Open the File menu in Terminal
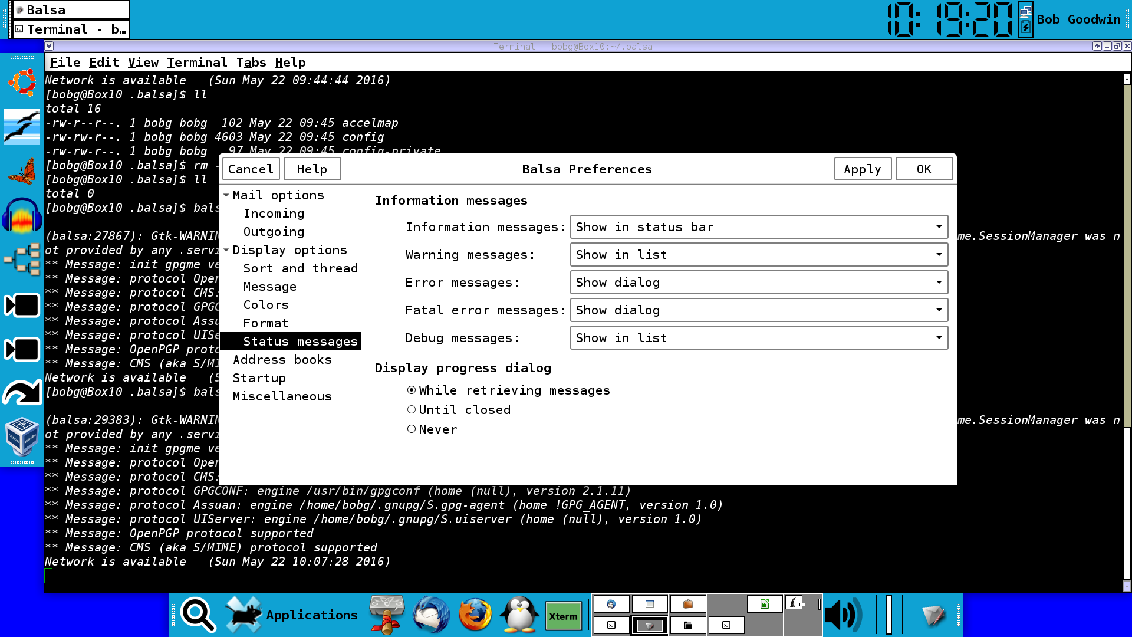1132x637 pixels. point(65,63)
